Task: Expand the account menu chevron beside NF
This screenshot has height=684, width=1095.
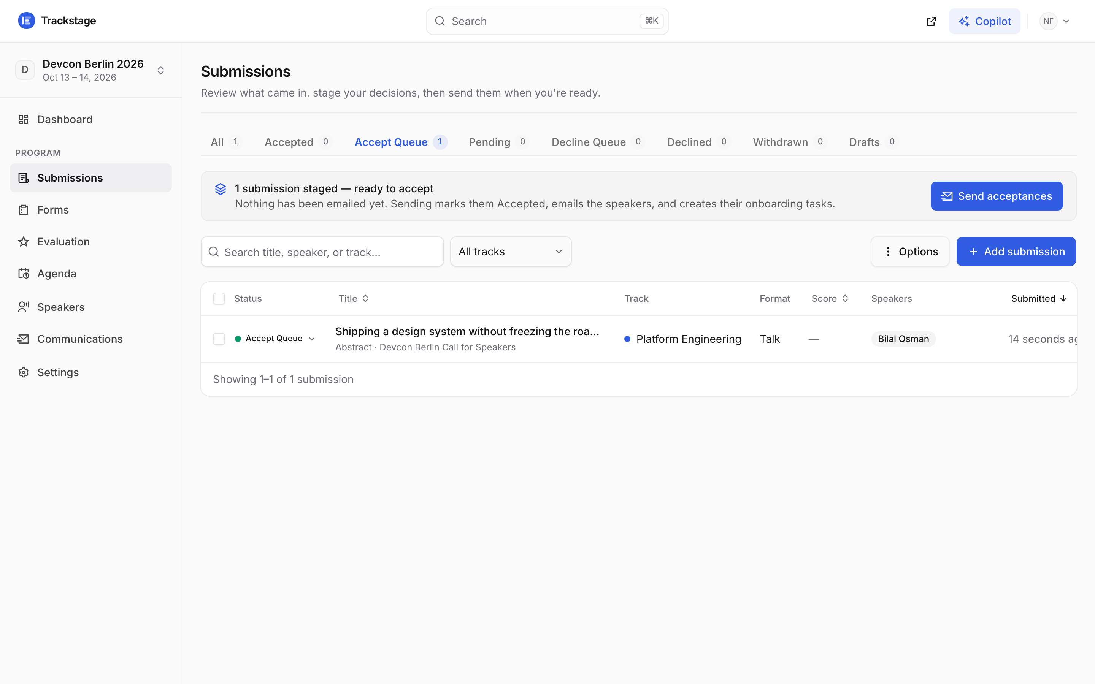Action: point(1066,21)
